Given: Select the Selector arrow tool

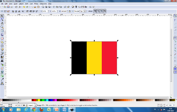Looking at the screenshot, I should (x=2, y=16).
